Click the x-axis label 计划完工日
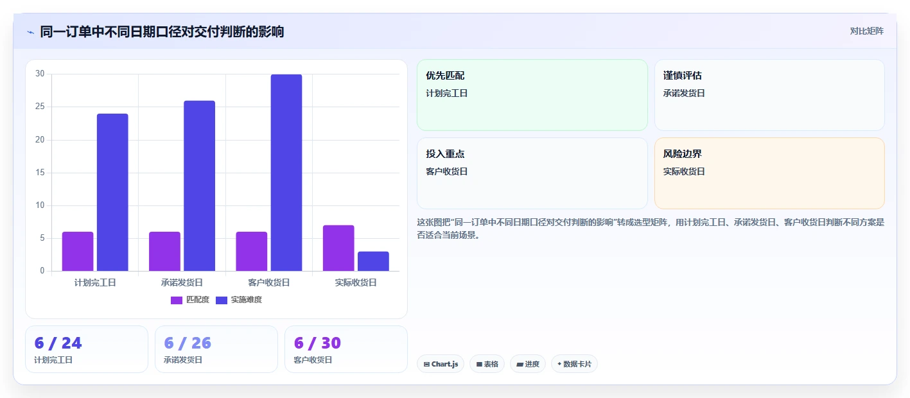 95,282
